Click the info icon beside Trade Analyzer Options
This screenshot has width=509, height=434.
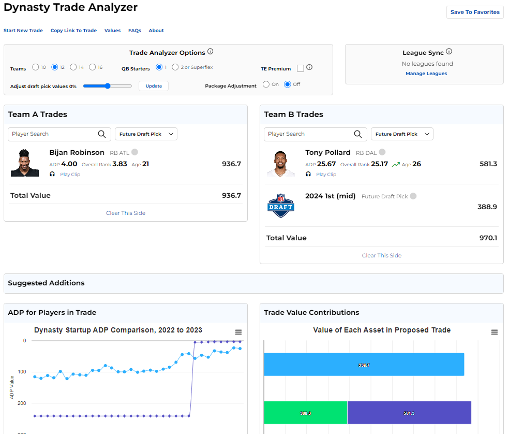point(211,52)
